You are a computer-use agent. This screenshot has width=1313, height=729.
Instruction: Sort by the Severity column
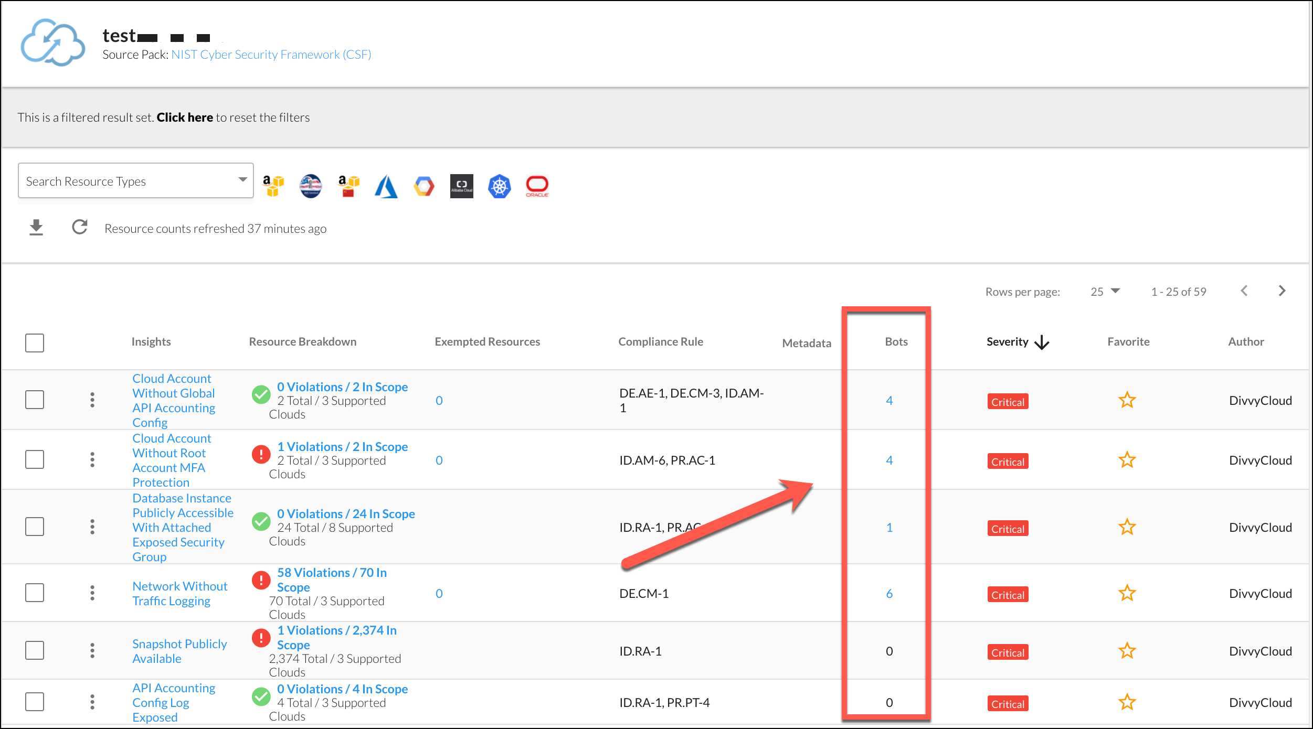point(1017,342)
